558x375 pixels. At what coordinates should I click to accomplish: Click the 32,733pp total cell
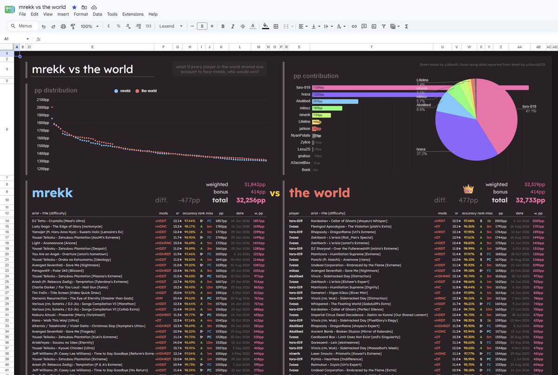(530, 200)
